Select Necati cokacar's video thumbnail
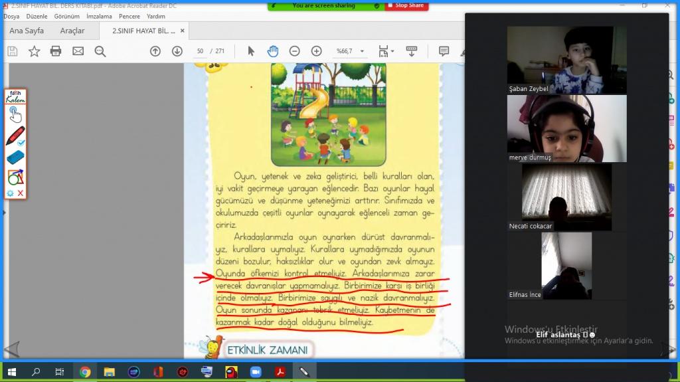This screenshot has height=382, width=680. pos(567,197)
